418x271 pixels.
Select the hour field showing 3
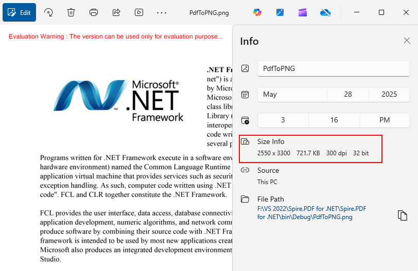point(283,120)
